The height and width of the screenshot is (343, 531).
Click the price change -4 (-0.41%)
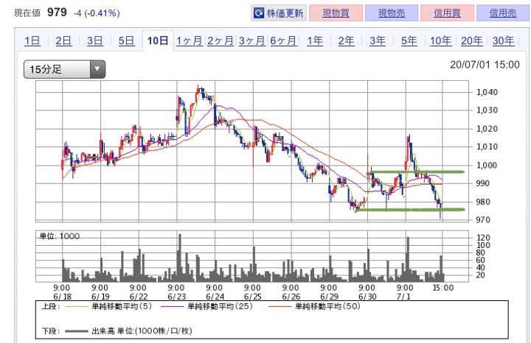point(97,13)
